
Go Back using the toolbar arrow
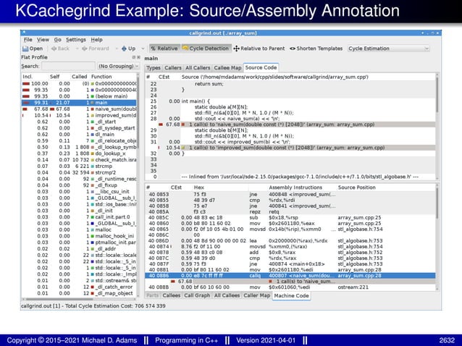60,48
